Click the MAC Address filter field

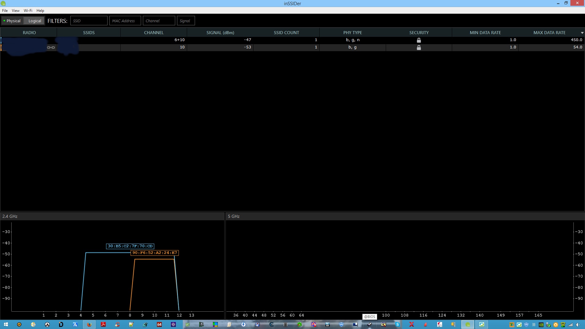point(125,21)
